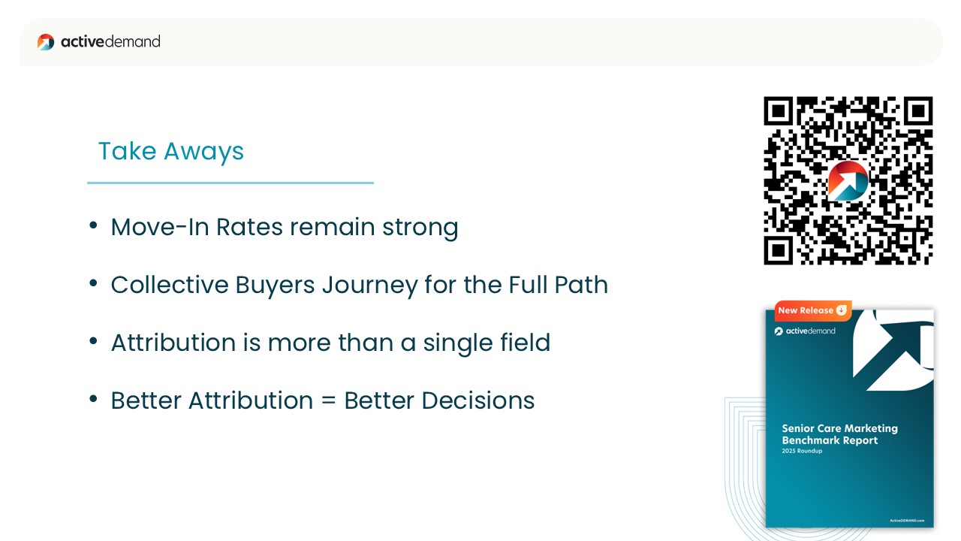Image resolution: width=961 pixels, height=541 pixels.
Task: Select "Better Attribution = Better Decisions" bullet text
Action: tap(322, 400)
